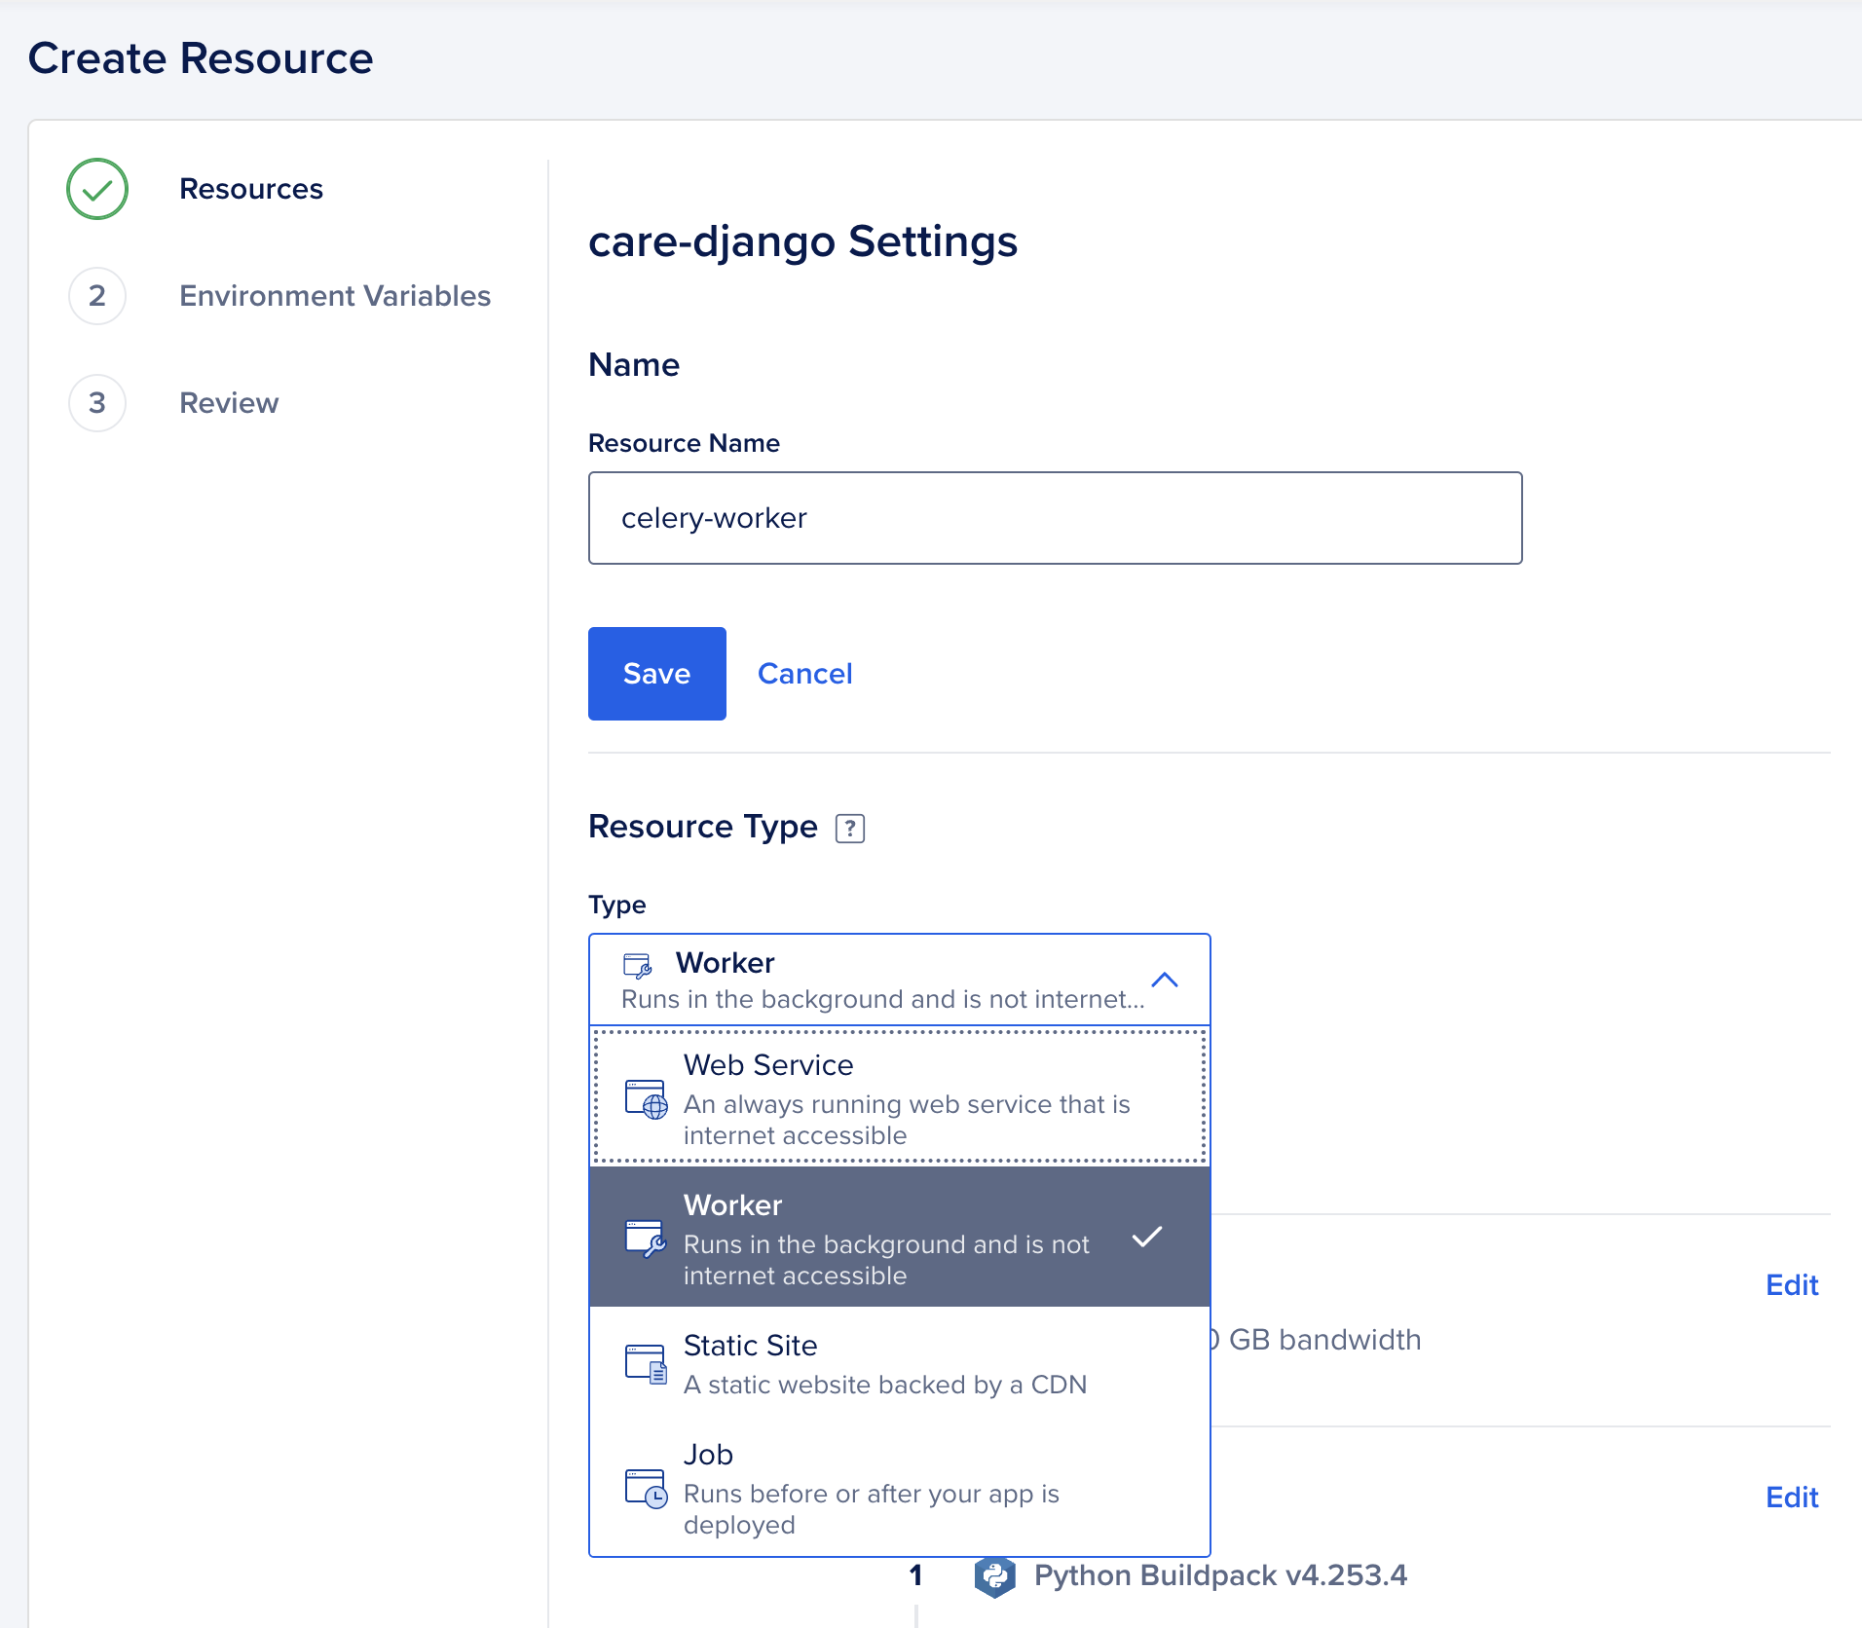Click the selected Worker option checkmark
Image resolution: width=1862 pixels, height=1628 pixels.
[x=1147, y=1238]
